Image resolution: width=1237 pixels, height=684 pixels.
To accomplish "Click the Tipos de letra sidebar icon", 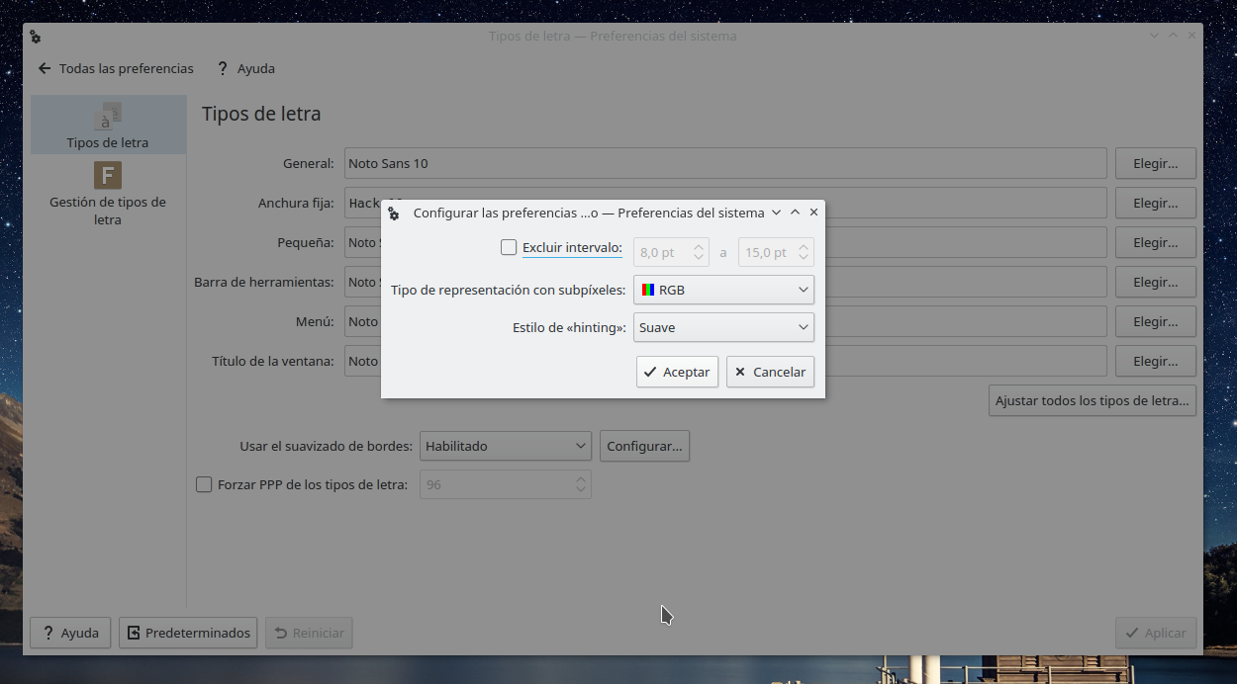I will (108, 117).
